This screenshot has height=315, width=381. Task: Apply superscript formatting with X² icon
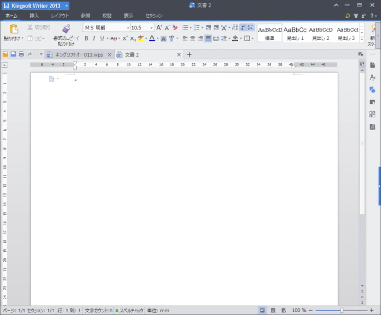(x=125, y=38)
